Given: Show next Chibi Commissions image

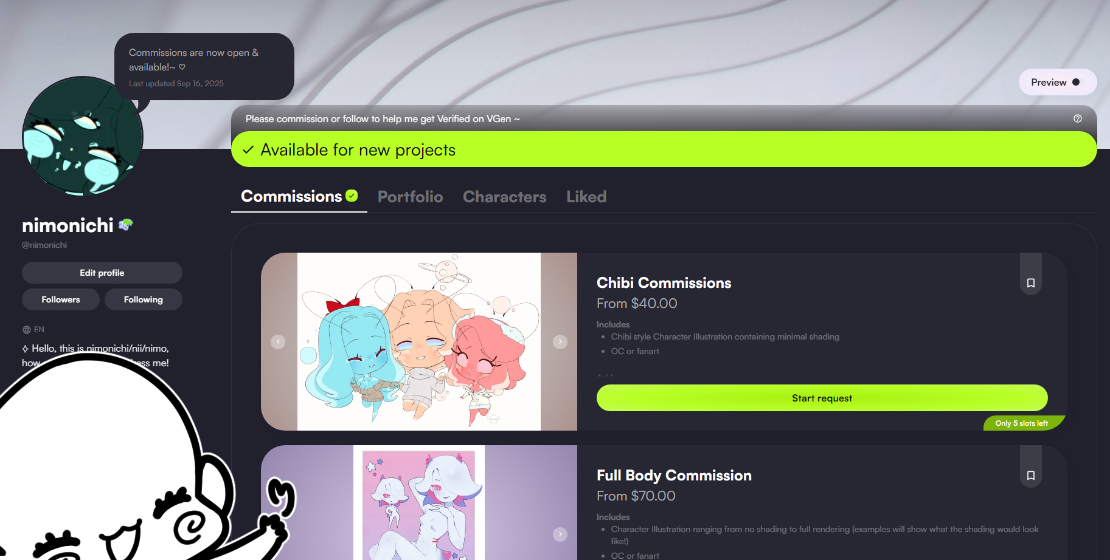Looking at the screenshot, I should 560,342.
